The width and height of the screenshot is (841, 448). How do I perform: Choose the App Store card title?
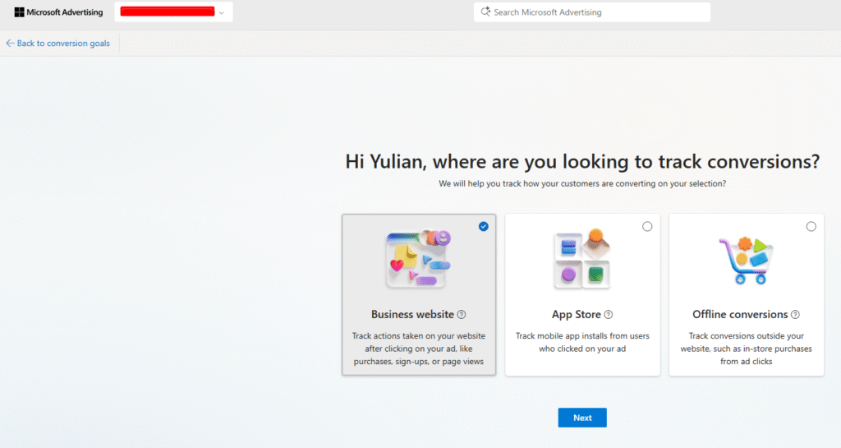click(577, 314)
